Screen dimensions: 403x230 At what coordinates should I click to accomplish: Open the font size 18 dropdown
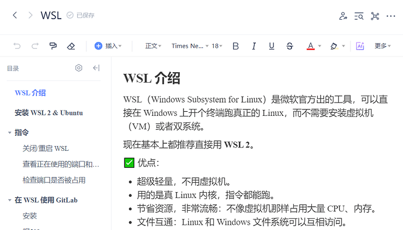click(x=217, y=46)
